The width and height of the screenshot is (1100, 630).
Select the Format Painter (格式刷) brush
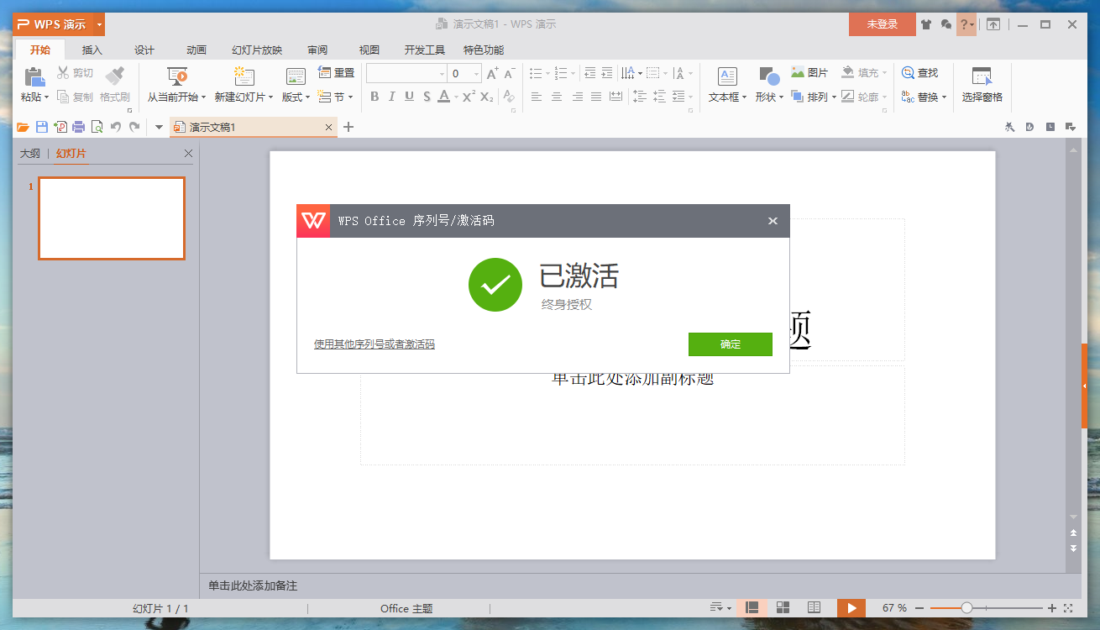115,76
